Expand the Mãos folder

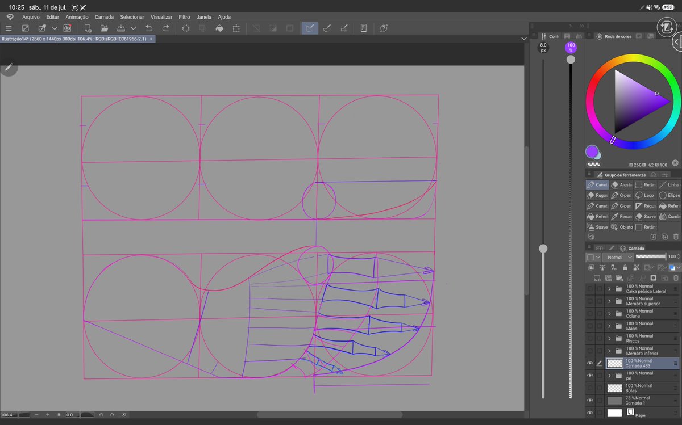pos(609,326)
